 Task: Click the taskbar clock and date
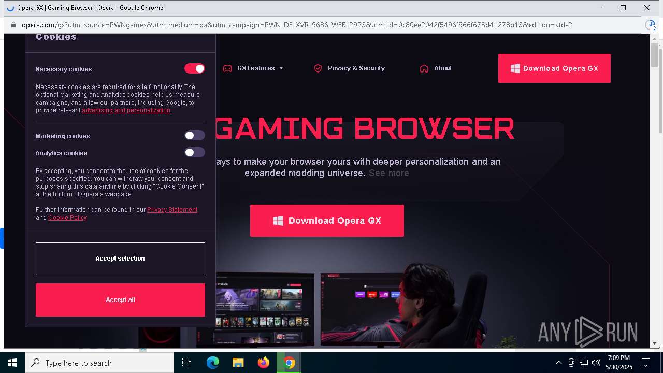pos(619,363)
